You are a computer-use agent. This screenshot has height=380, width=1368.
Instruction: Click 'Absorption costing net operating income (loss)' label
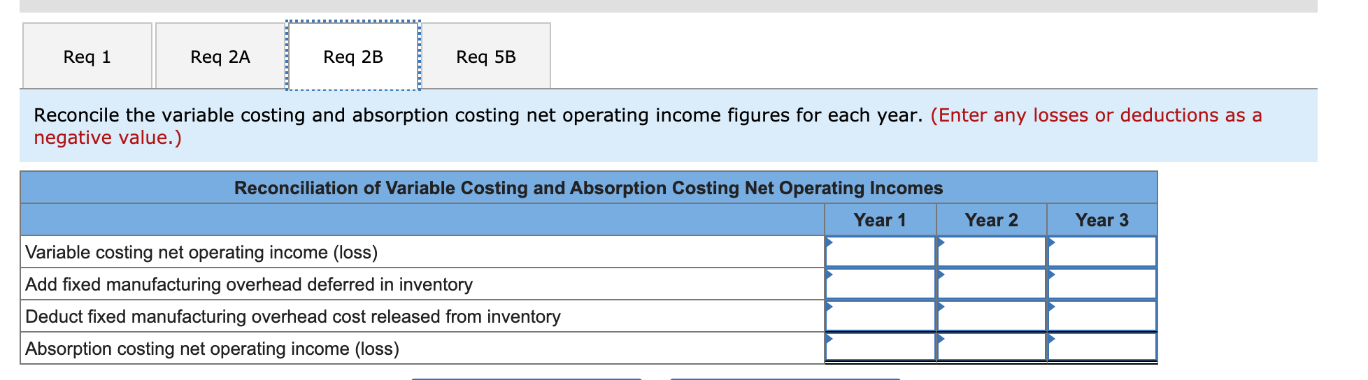pos(212,349)
